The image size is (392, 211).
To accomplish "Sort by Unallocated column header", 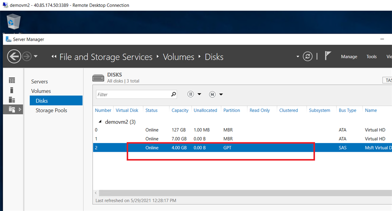I will [x=205, y=110].
